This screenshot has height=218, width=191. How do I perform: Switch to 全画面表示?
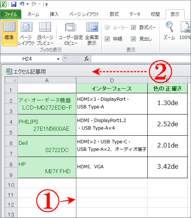[x=92, y=33]
